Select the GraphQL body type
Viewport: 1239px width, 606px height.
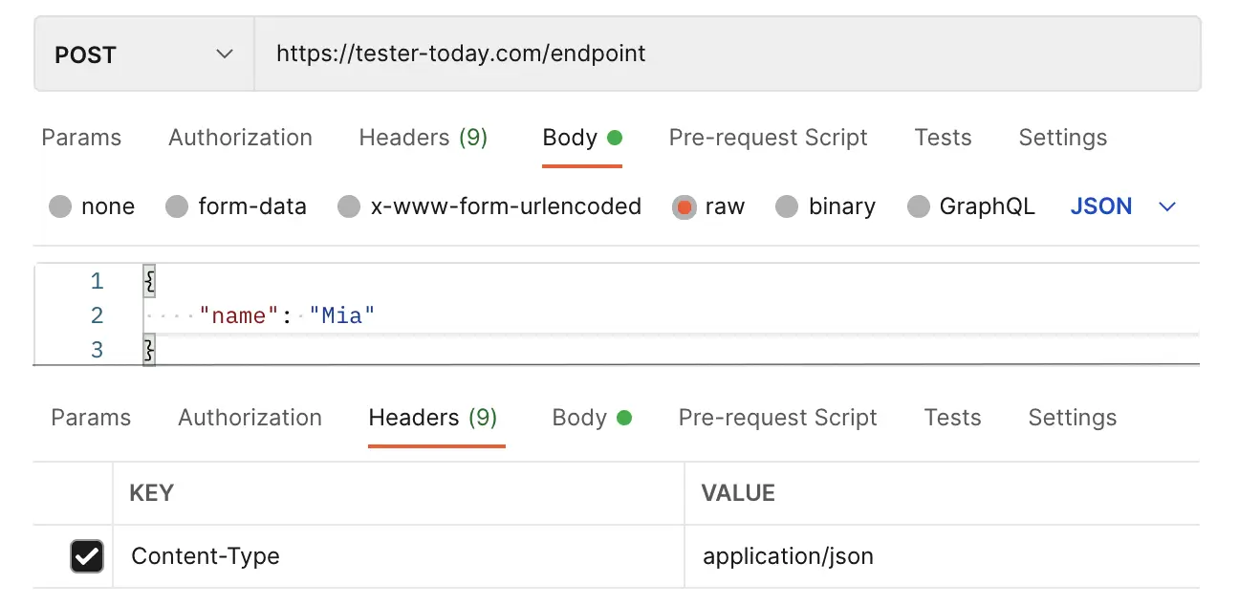[919, 206]
